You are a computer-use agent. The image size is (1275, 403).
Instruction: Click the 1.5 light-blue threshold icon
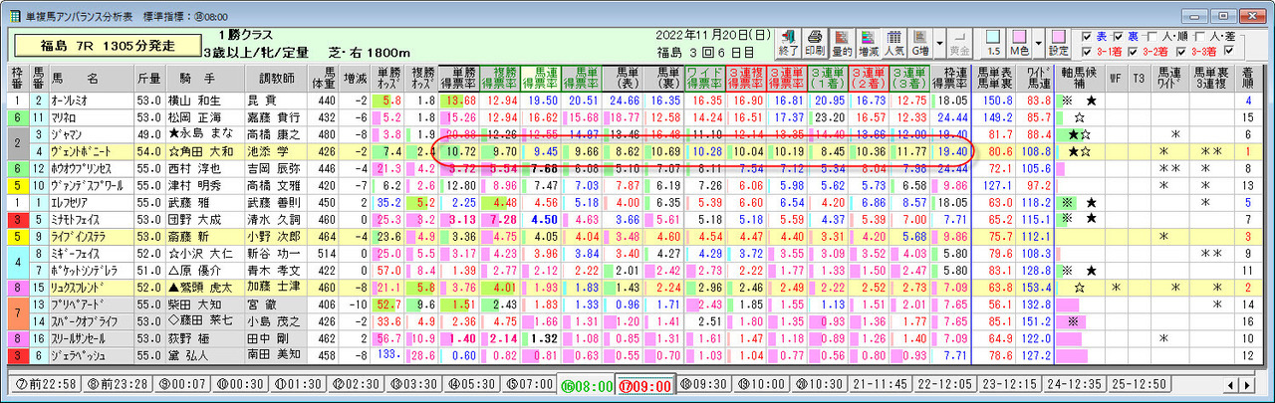tap(993, 42)
